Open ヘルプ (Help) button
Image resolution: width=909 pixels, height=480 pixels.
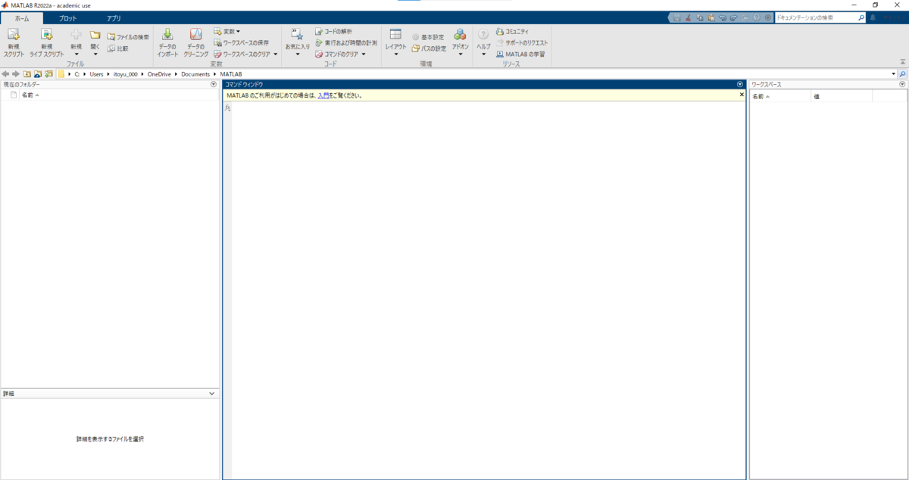pyautogui.click(x=483, y=43)
